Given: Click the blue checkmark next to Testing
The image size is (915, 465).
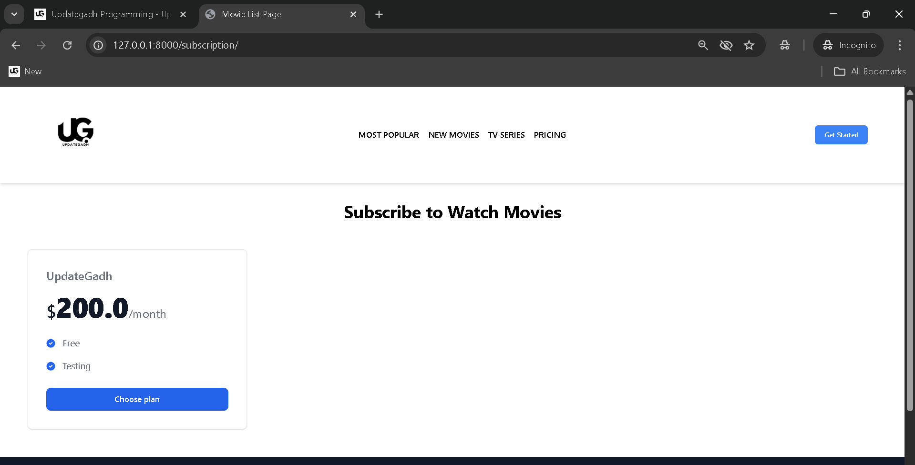Looking at the screenshot, I should click(51, 366).
